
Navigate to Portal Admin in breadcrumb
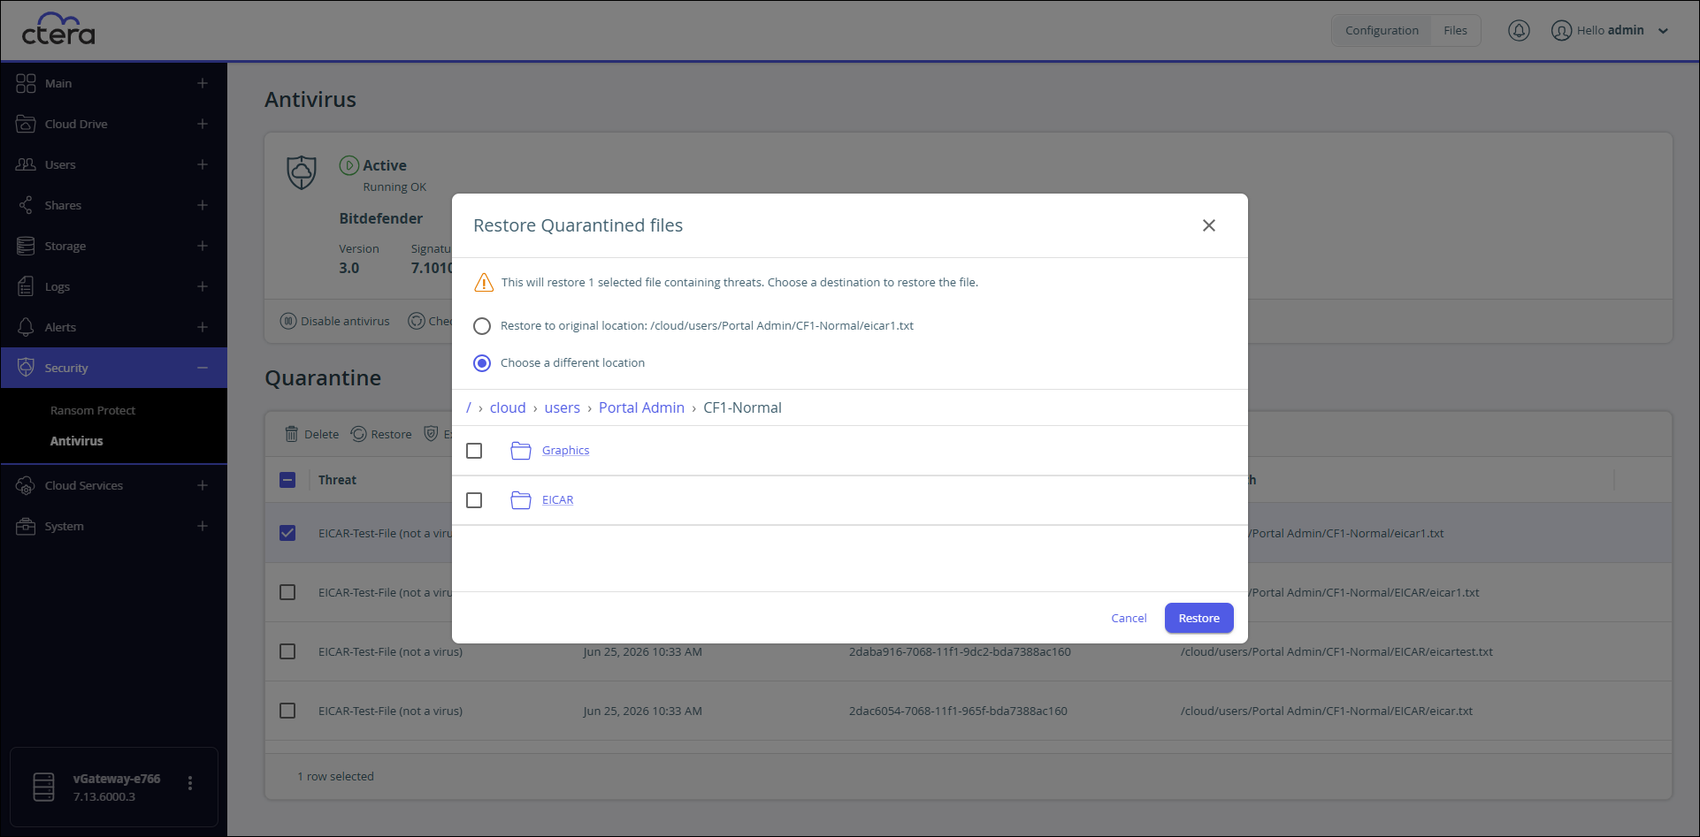tap(641, 407)
